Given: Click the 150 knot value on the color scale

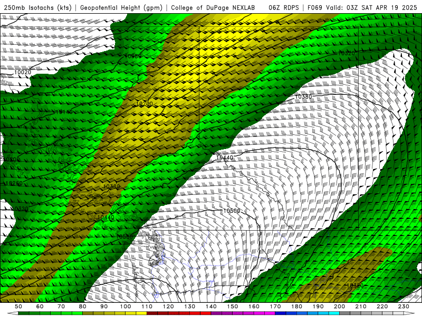Looking at the screenshot, I should [x=232, y=307].
